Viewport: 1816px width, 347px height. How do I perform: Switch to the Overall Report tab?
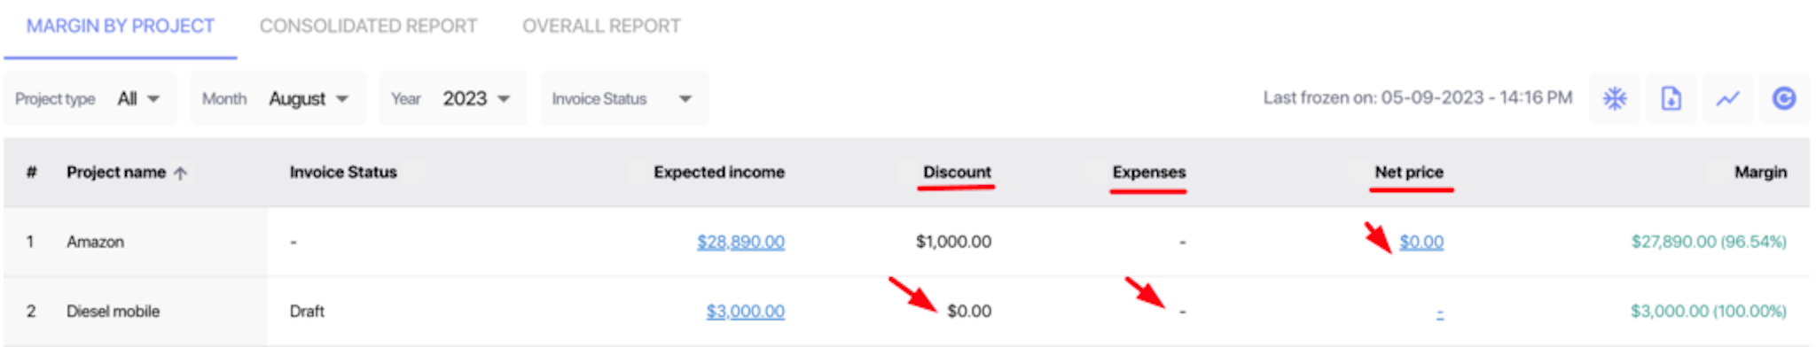click(x=601, y=27)
